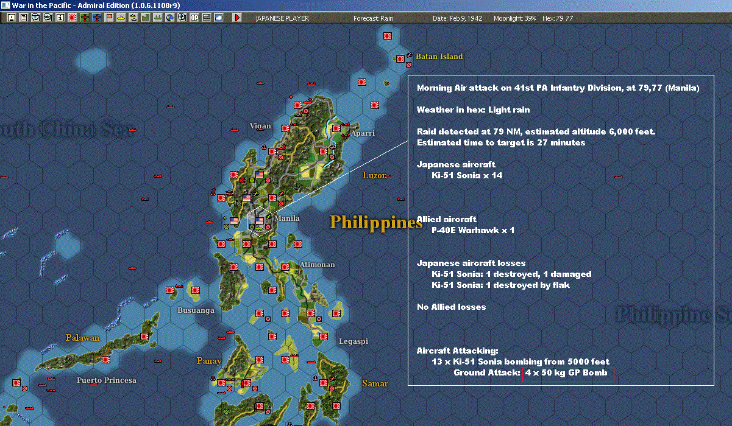The image size is (732, 426).
Task: Click the crosshair target toolbar icon
Action: [182, 18]
